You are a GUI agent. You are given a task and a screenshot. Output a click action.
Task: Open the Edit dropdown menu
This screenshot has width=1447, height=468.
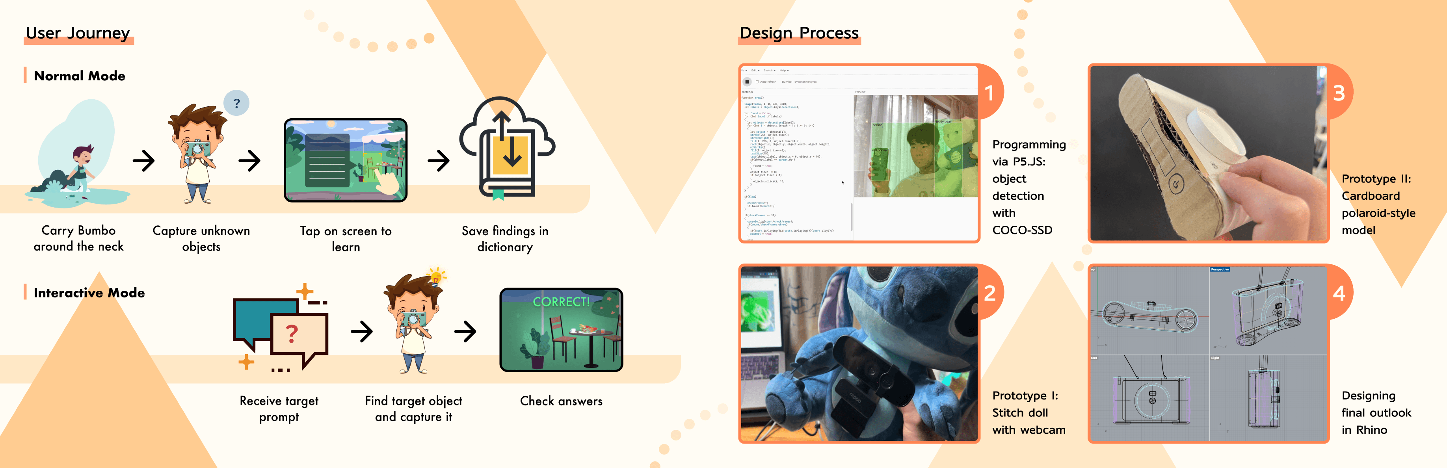[755, 71]
